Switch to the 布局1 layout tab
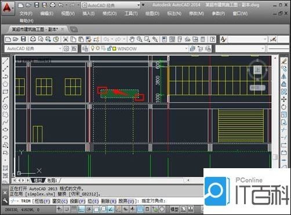 tap(52, 180)
